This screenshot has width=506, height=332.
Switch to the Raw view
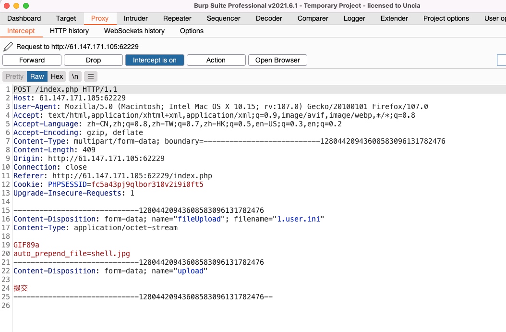[37, 76]
